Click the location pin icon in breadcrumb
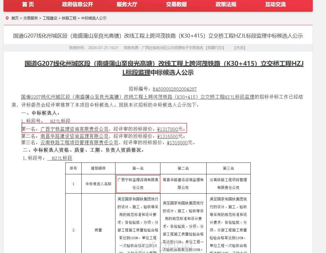The image size is (326, 253). (7, 18)
